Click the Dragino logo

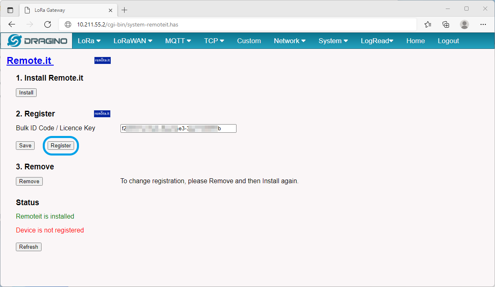point(37,41)
